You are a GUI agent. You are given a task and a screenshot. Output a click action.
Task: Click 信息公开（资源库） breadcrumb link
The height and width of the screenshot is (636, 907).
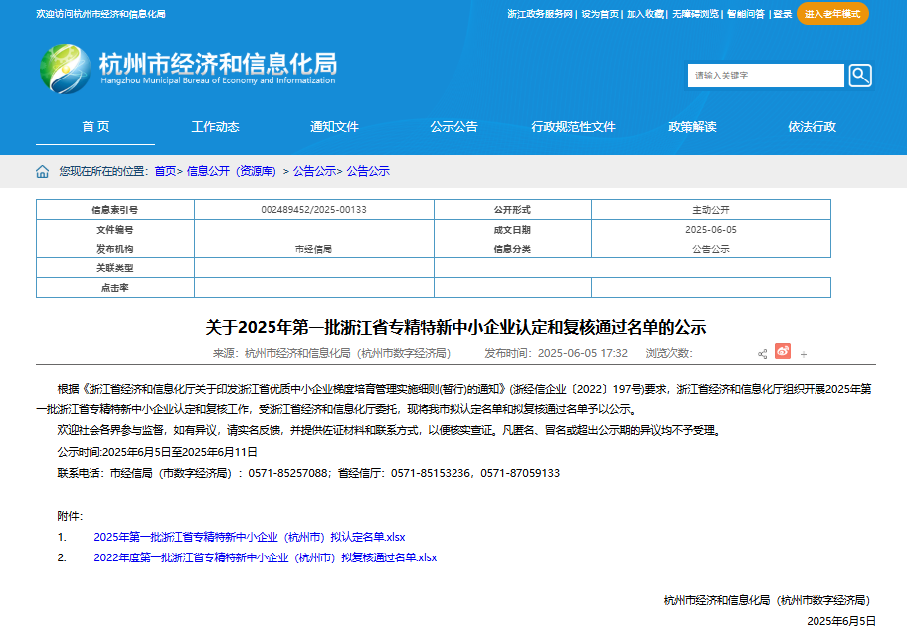tap(232, 171)
